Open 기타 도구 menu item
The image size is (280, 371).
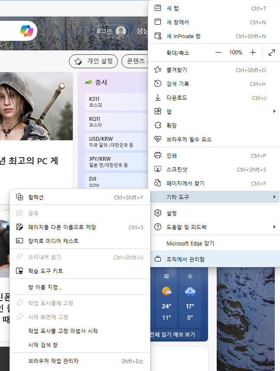(x=215, y=197)
